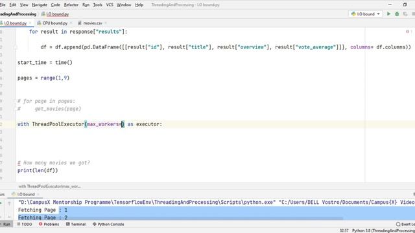This screenshot has width=415, height=233.
Task: Click the scroll-up arrow in the Run panel
Action: pyautogui.click(x=9, y=203)
